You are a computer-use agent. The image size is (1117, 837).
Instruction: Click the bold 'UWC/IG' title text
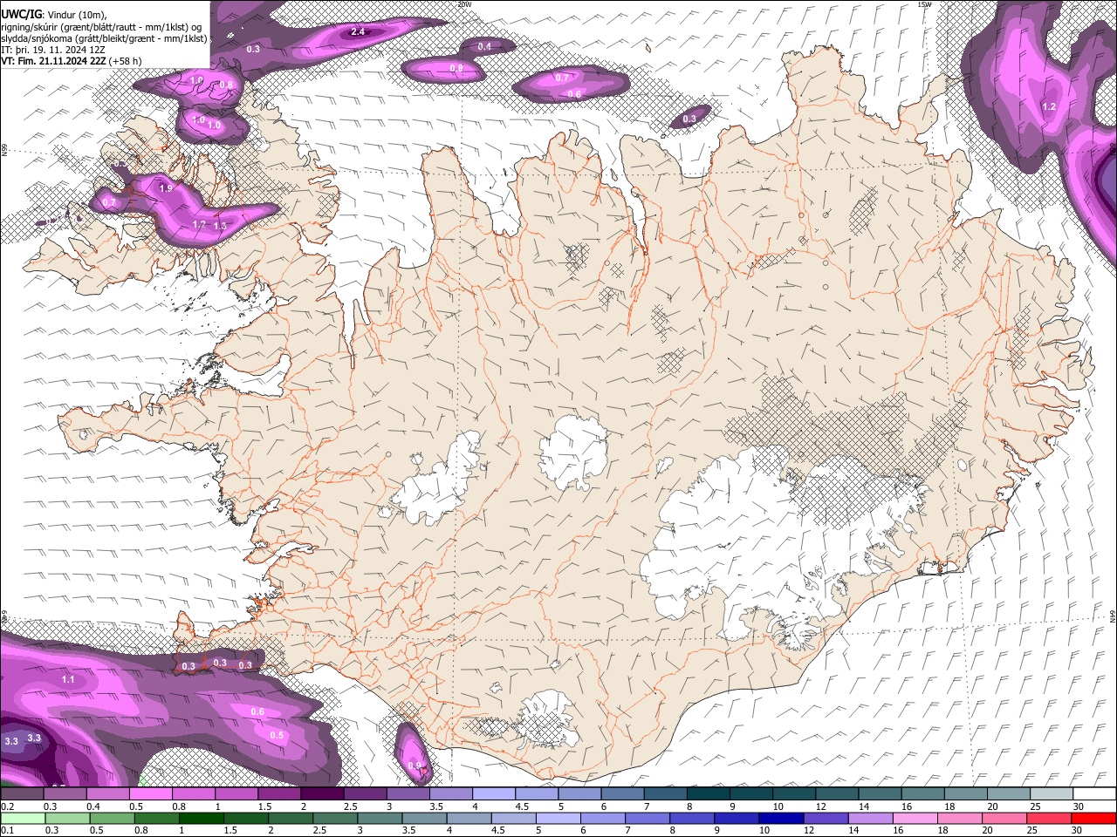tap(21, 14)
